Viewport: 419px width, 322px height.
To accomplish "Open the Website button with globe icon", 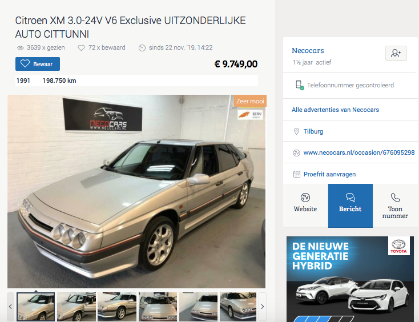I will pyautogui.click(x=305, y=206).
